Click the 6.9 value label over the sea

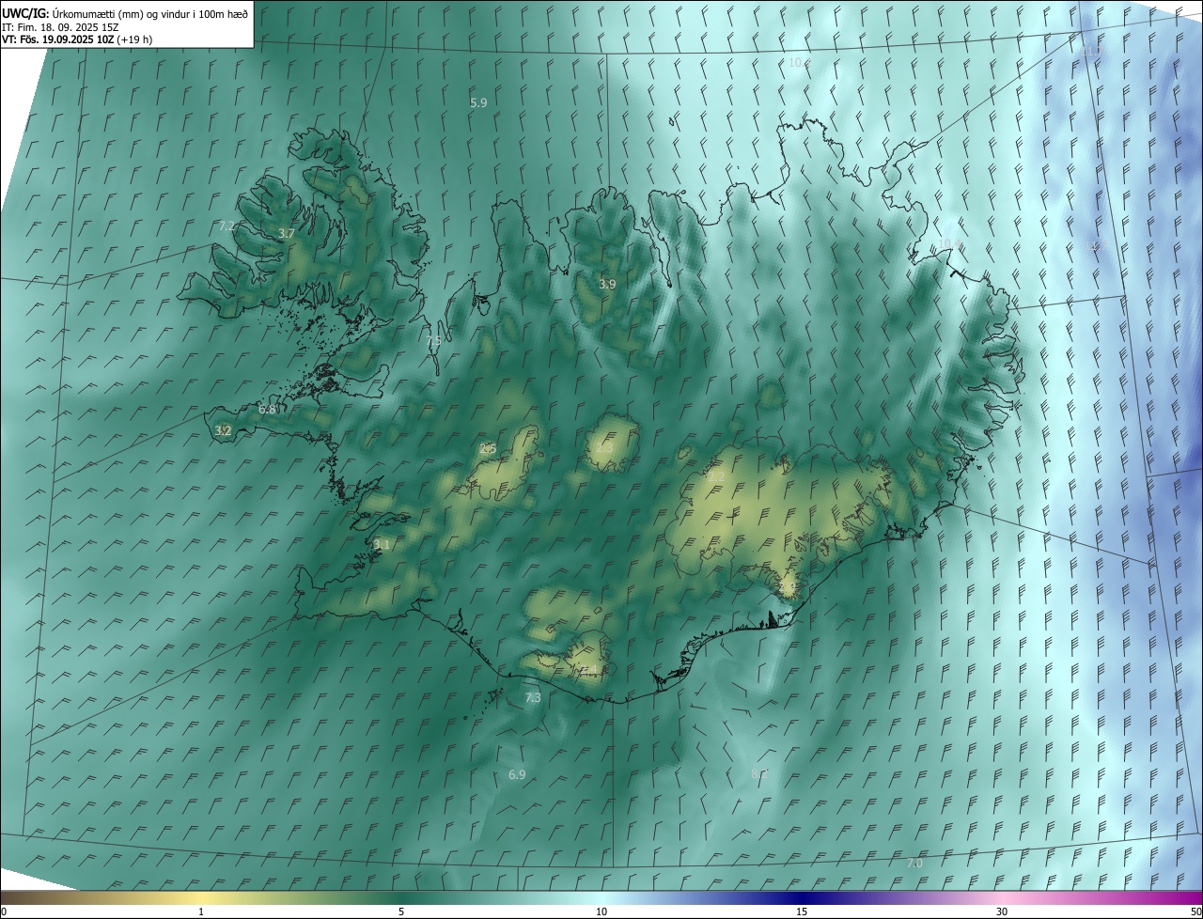pyautogui.click(x=517, y=775)
